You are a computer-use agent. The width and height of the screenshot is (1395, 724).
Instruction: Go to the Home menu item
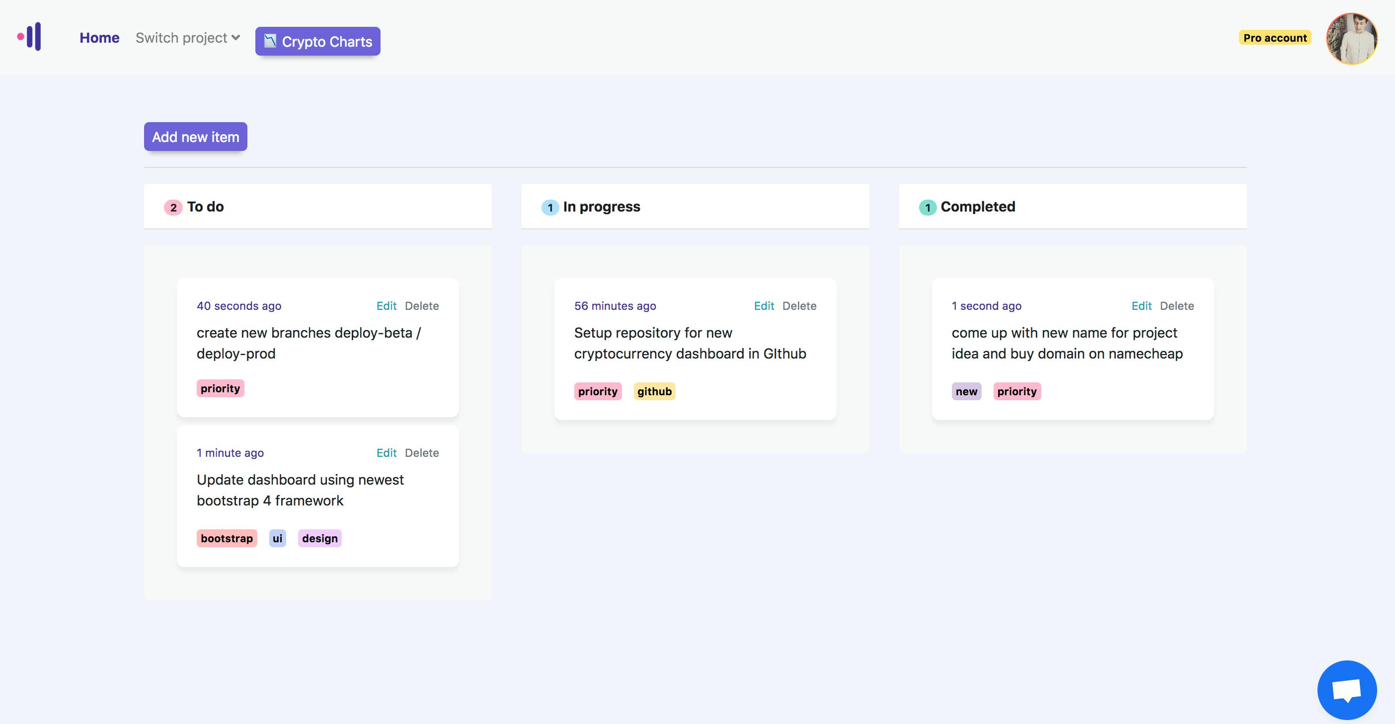click(x=100, y=38)
